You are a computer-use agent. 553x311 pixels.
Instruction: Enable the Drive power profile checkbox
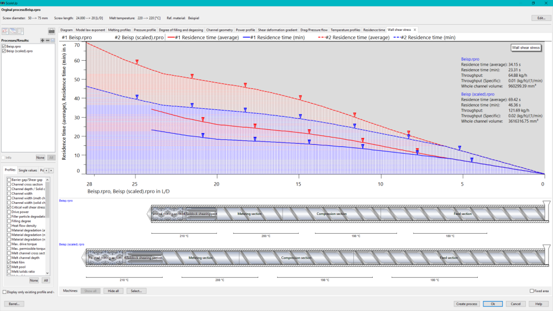(x=9, y=212)
